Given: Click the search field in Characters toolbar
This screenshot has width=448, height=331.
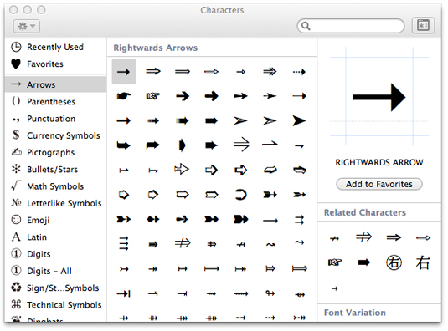Looking at the screenshot, I should pos(351,26).
